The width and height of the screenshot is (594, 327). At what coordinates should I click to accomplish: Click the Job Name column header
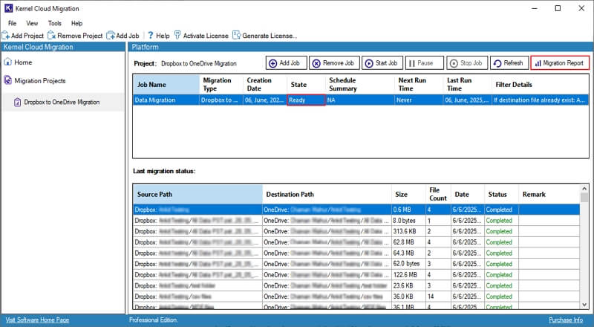point(166,84)
